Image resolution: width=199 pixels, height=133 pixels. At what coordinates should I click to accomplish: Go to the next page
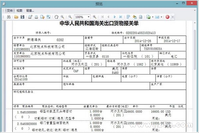(115, 17)
